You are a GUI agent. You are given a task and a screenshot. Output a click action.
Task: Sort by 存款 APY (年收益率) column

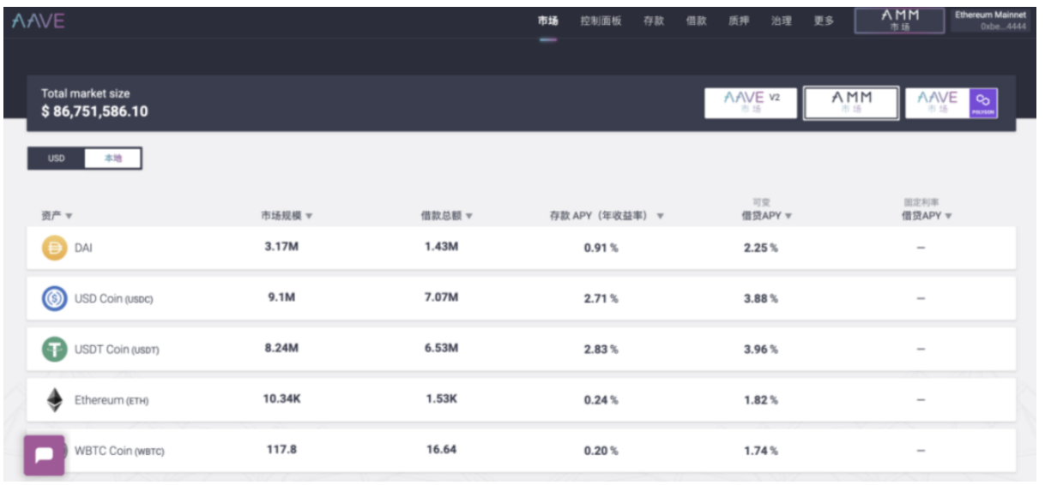pyautogui.click(x=607, y=216)
